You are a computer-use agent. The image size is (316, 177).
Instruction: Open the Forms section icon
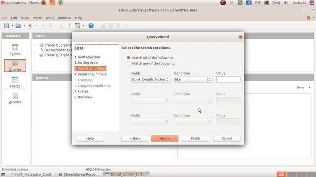[15, 82]
